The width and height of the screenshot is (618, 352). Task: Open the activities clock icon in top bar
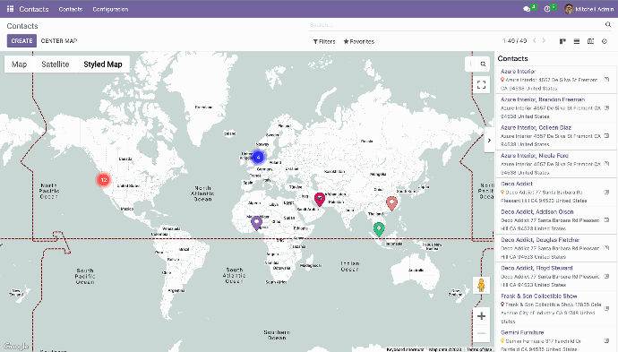point(547,9)
